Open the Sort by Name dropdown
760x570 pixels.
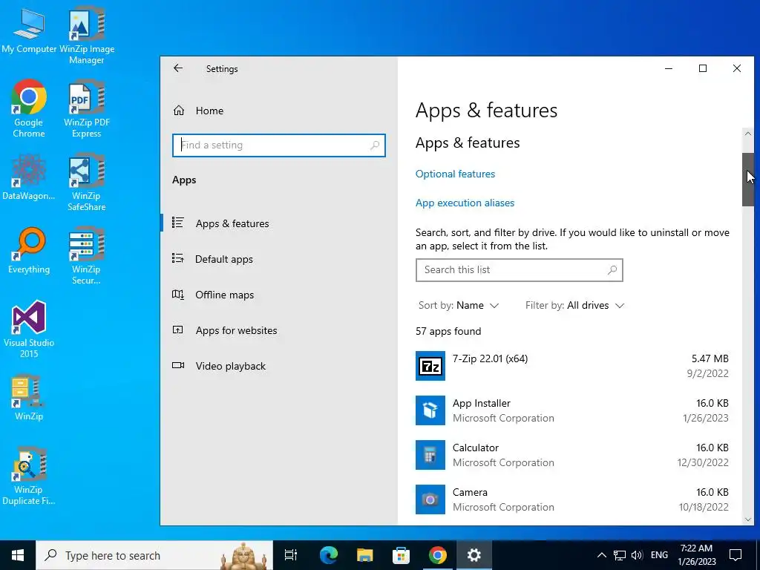pyautogui.click(x=459, y=305)
